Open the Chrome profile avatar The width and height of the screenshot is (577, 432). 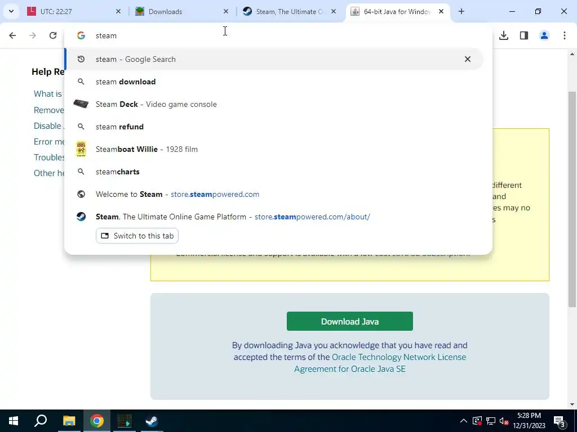(544, 35)
